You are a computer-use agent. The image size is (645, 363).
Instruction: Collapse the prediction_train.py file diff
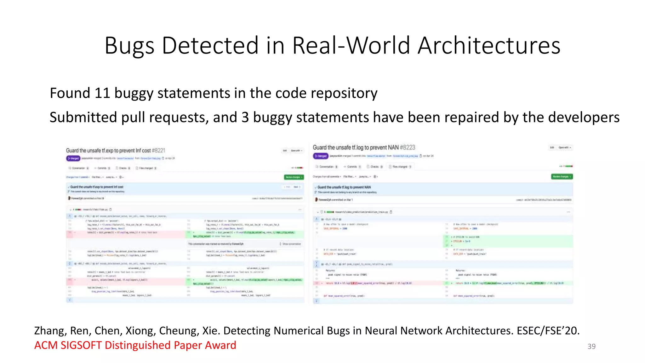pyautogui.click(x=318, y=212)
